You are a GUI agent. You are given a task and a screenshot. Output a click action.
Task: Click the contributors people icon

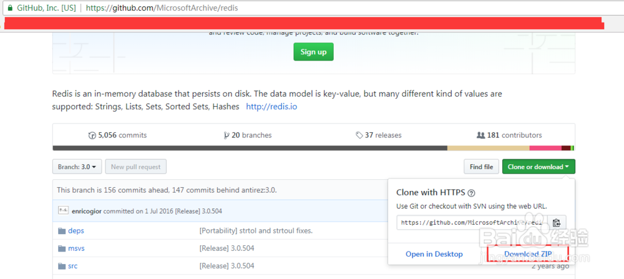click(480, 135)
